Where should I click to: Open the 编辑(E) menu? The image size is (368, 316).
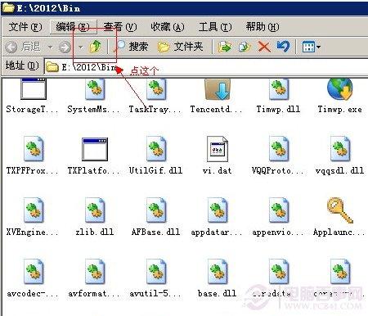(73, 27)
